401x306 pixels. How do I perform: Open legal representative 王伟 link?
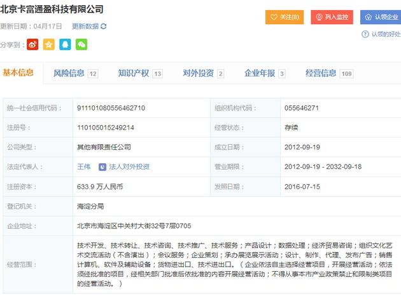click(83, 167)
